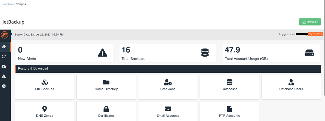Viewport: 325px width, 121px height.
Task: Click the Home Directory folder icon
Action: click(x=106, y=82)
